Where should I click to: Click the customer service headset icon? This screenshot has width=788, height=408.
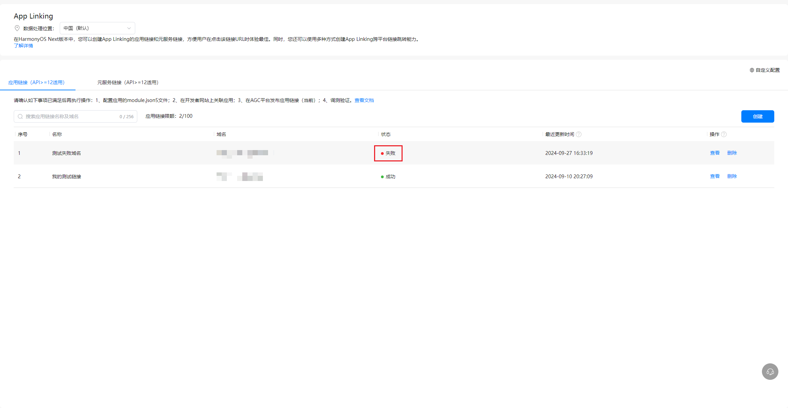770,372
